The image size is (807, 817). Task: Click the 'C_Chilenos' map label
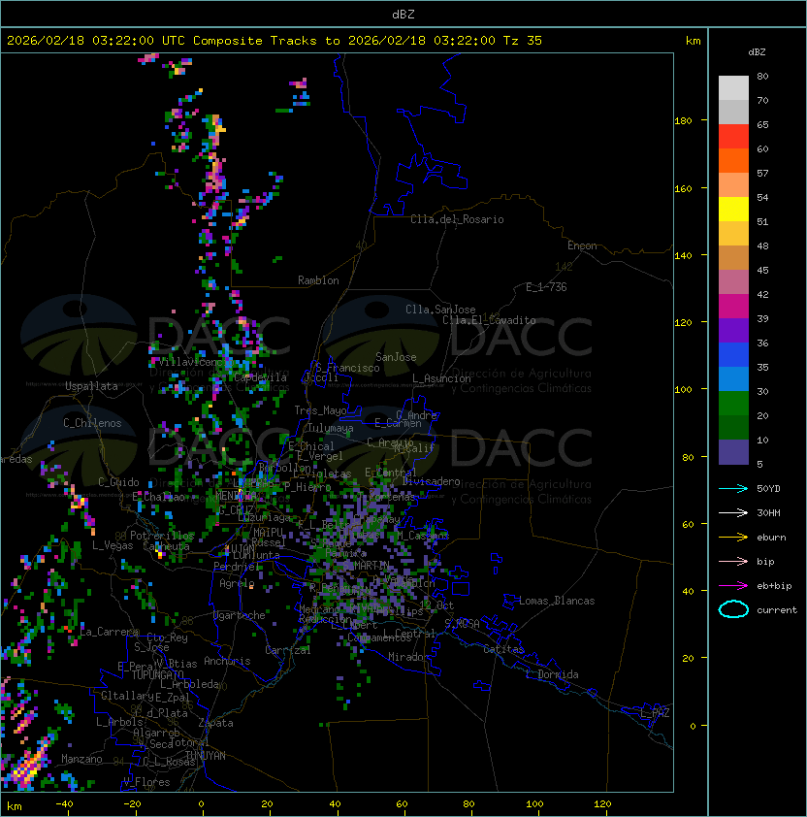pyautogui.click(x=92, y=423)
